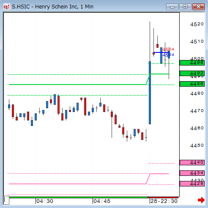Click the blue 4504 price annotation
This screenshot has width=208, height=208.
pos(168,55)
